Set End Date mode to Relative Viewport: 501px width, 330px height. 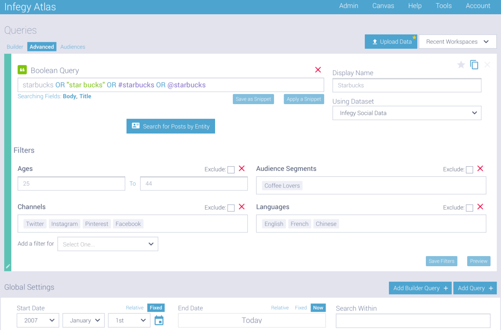coord(280,308)
